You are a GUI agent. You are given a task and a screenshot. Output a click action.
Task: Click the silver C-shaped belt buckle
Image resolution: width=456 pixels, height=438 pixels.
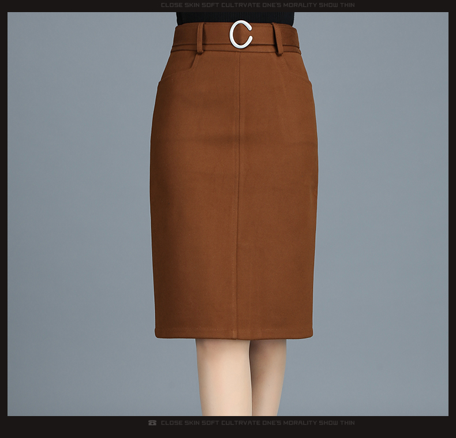pyautogui.click(x=241, y=35)
